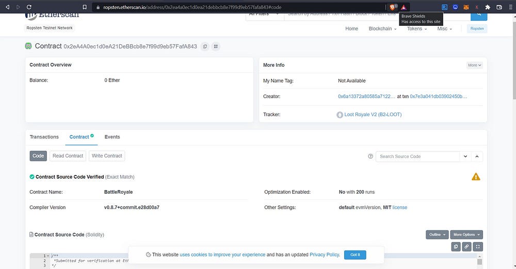
Task: Copy the source code with the copy icon
Action: click(x=456, y=247)
